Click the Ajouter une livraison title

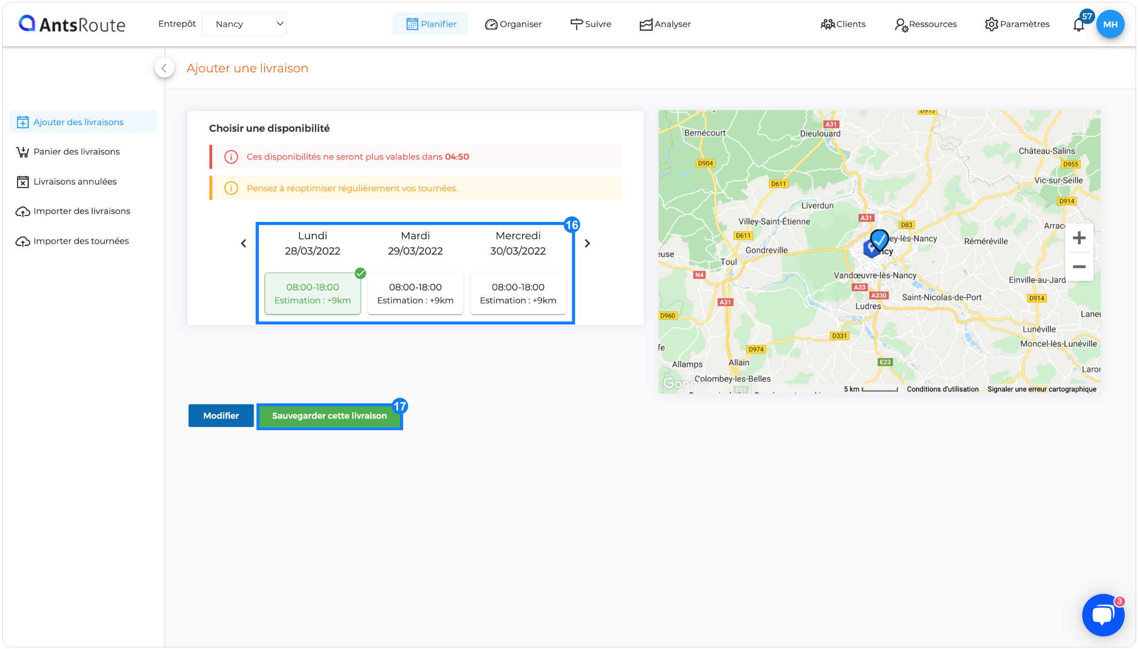coord(248,68)
